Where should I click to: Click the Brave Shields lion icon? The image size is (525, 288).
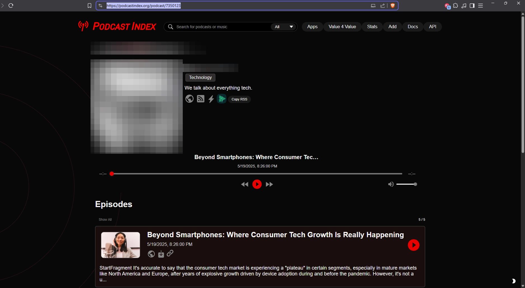[x=393, y=6]
